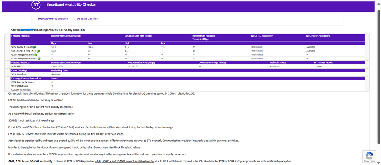Click 'As a WLR withdrawal exchange' line
The image size is (381, 165).
pyautogui.click(x=41, y=114)
